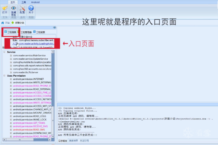Viewport: 218px width, 145px height.
Task: Click the log line 'Copying original files...'
Action: click(x=78, y=111)
